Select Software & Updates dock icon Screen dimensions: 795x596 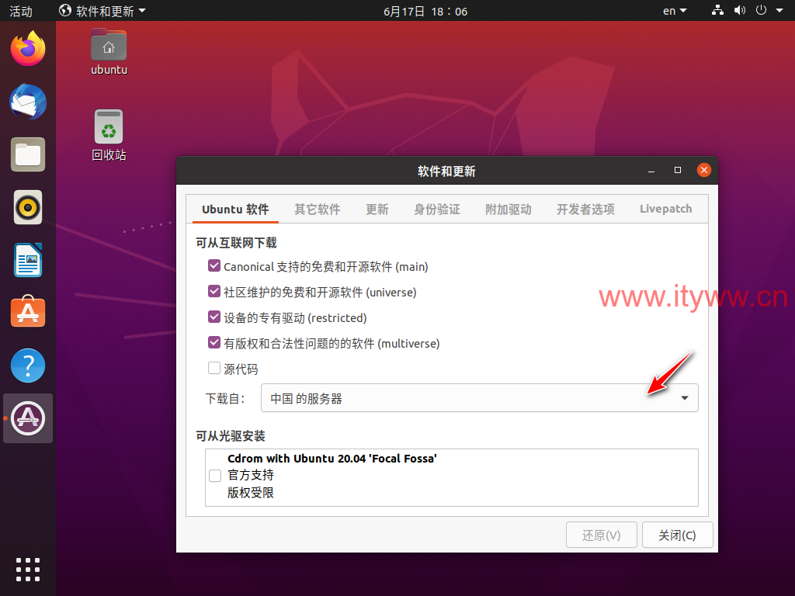(x=28, y=418)
